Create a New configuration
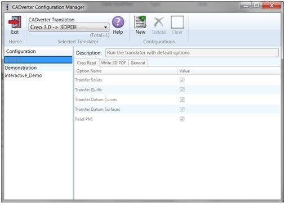Screen dimensions: 285x203 pyautogui.click(x=140, y=22)
